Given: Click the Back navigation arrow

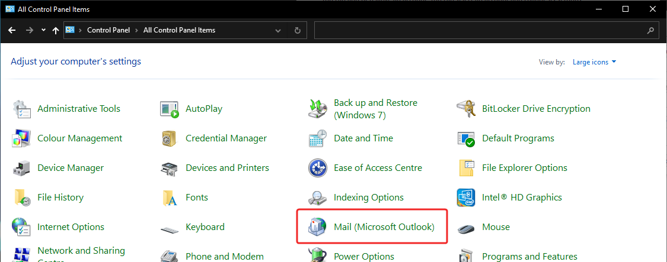Looking at the screenshot, I should (x=12, y=30).
